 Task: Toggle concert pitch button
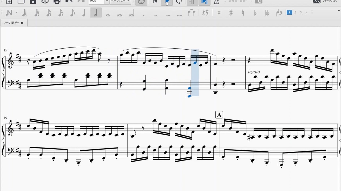click(x=238, y=1)
